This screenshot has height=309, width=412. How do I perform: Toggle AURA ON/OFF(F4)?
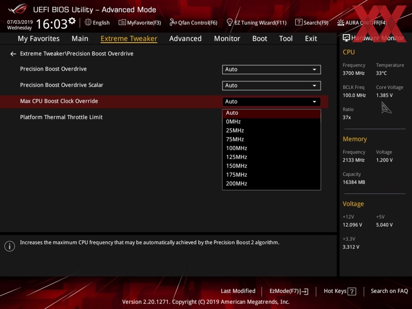click(x=362, y=23)
